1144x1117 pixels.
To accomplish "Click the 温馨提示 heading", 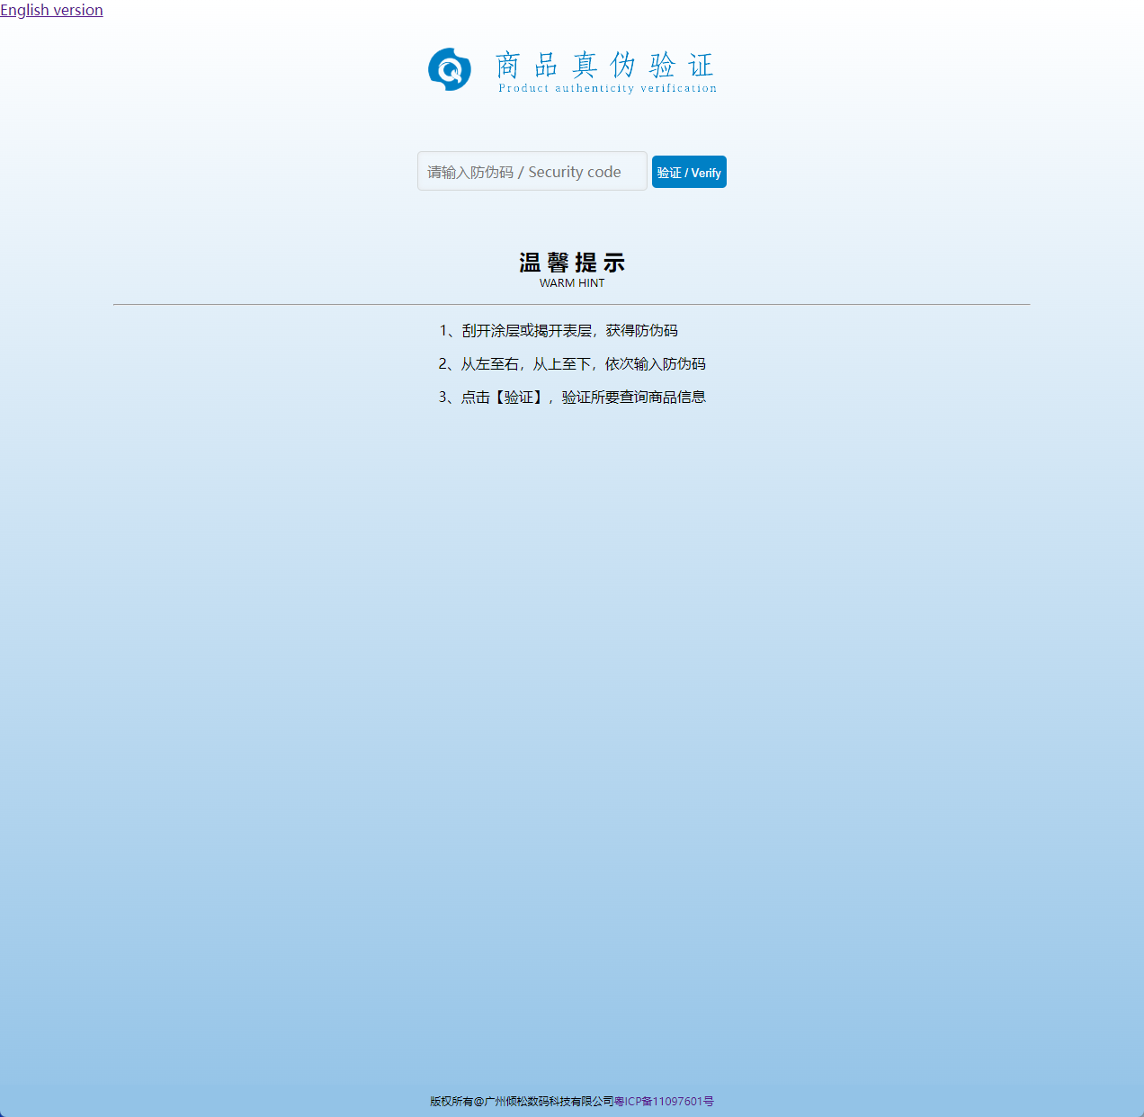I will 572,263.
